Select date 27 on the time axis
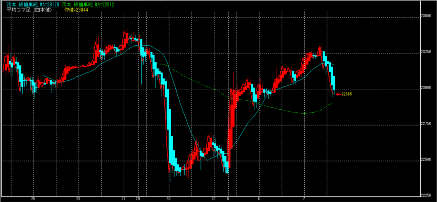The image size is (437, 202). [123, 199]
